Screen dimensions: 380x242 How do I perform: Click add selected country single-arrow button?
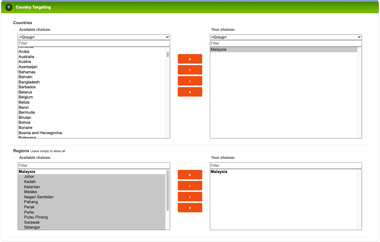(x=190, y=70)
